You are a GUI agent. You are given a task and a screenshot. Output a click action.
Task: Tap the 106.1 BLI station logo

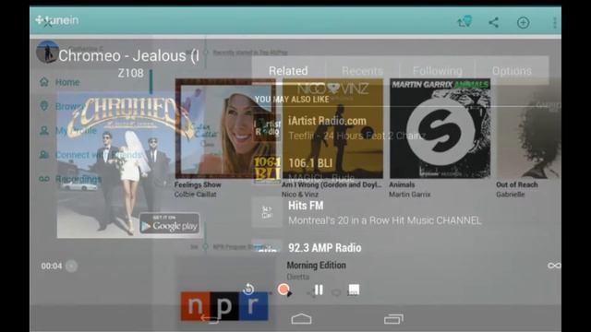267,169
